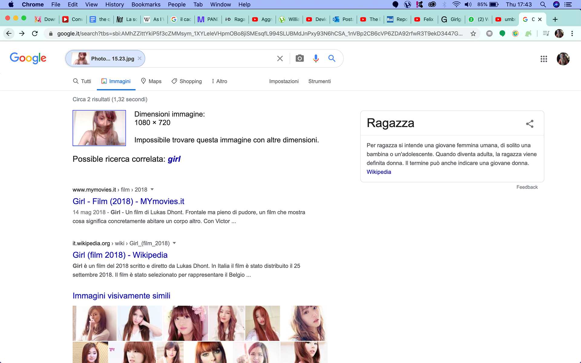Open Girl (film 2018) - Wikipedia result
Image resolution: width=581 pixels, height=363 pixels.
coord(120,255)
